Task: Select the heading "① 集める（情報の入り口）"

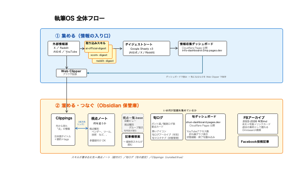Action: (83, 36)
